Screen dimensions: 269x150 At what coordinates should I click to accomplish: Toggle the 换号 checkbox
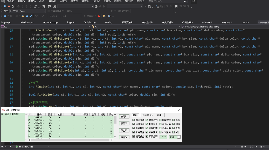(x=174, y=120)
